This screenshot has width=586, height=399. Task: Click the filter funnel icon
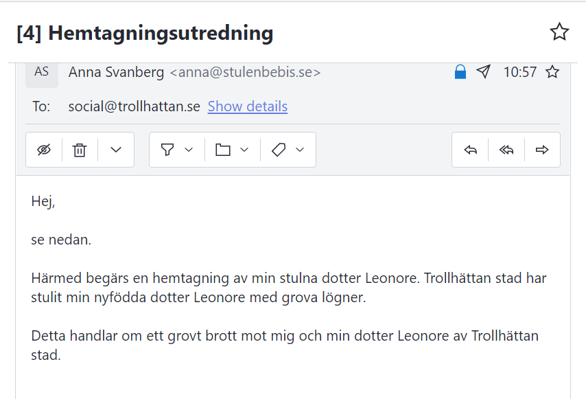point(167,150)
